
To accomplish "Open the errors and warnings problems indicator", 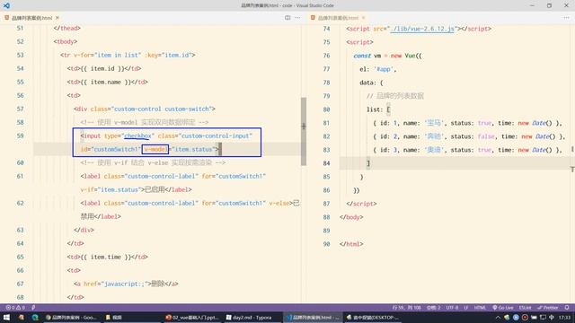I will click(x=15, y=308).
